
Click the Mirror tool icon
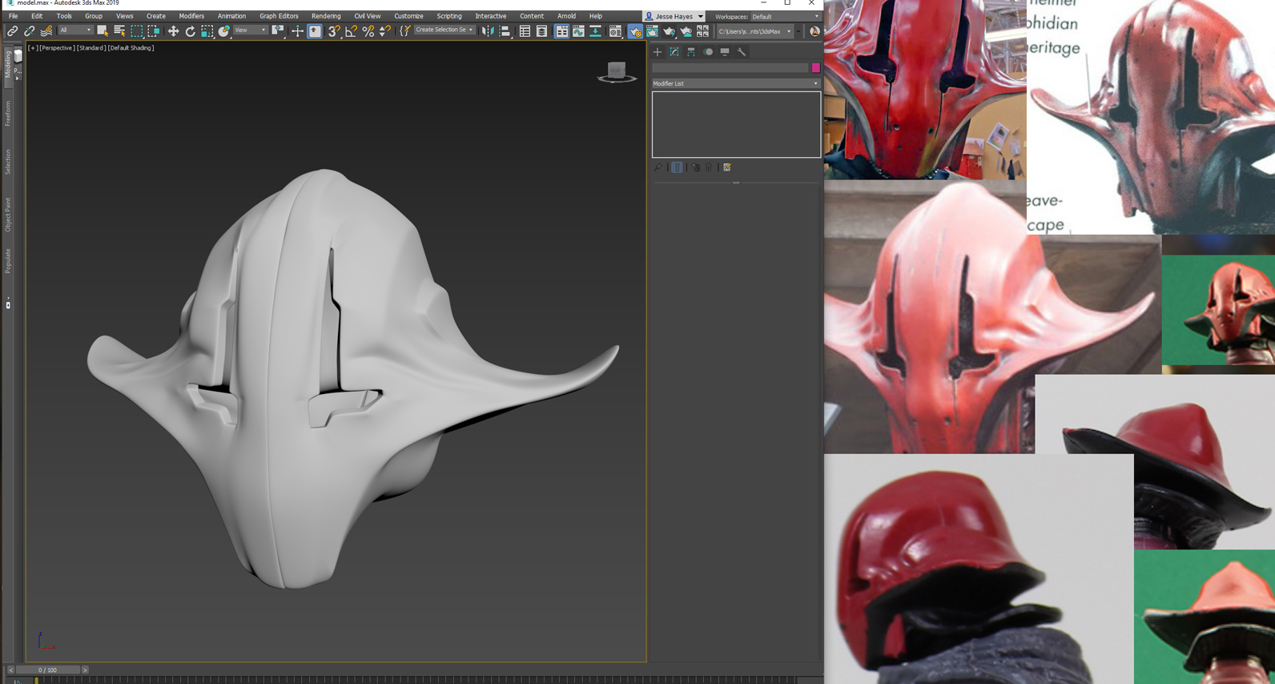pos(488,31)
